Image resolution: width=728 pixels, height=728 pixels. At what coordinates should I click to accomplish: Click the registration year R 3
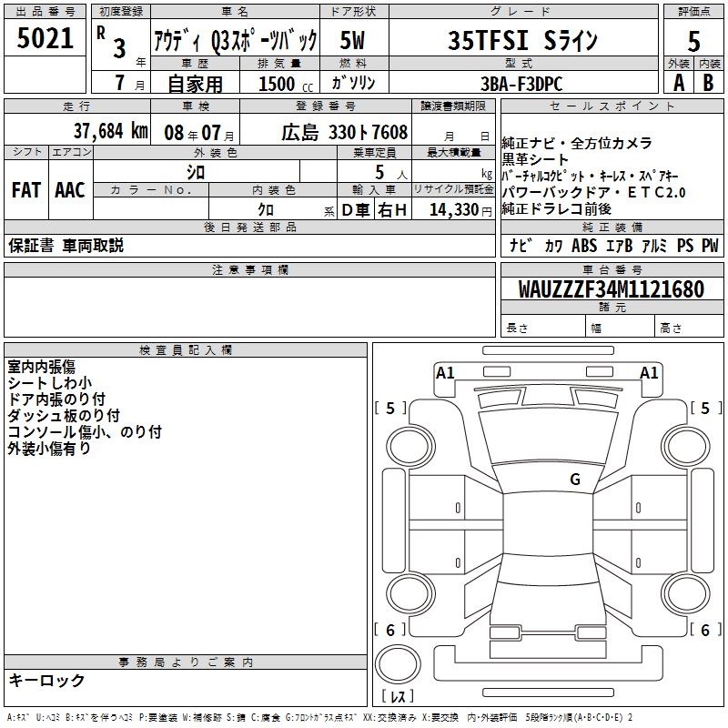112,43
